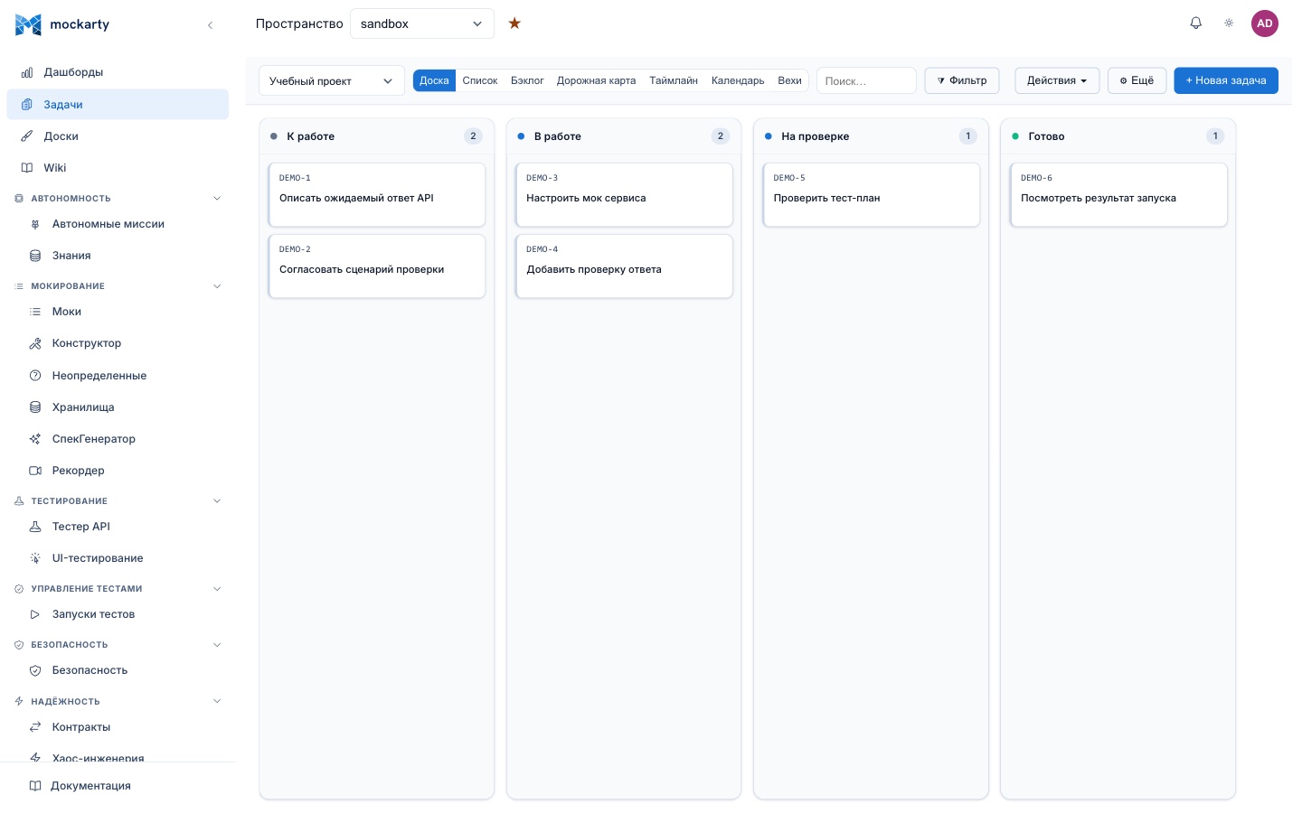Screen dimensions: 1302x813
Task: Open the notifications bell
Action: pyautogui.click(x=1195, y=23)
